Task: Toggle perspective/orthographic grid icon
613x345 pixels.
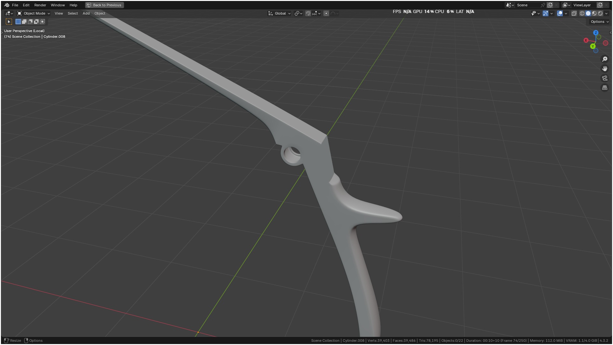Action: (x=605, y=88)
